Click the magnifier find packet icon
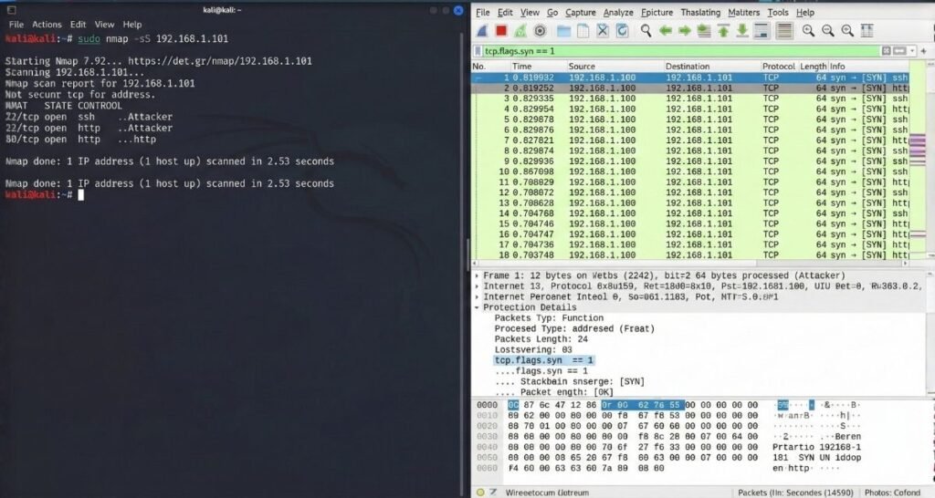The width and height of the screenshot is (935, 498). click(x=646, y=31)
